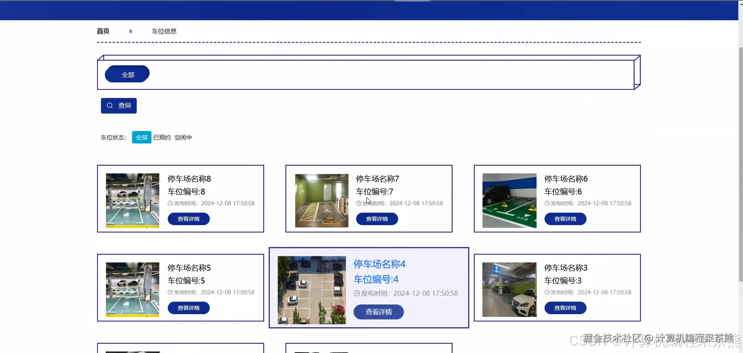Open 查看详情 for 停车场名称6
Screen dimensions: 743x353
[565, 219]
